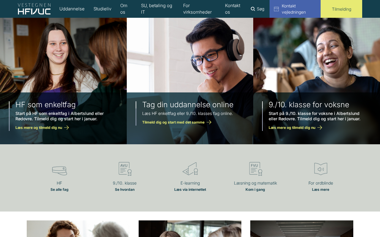380x237 pixels.
Task: Click the open book audio icon
Action: point(321,169)
